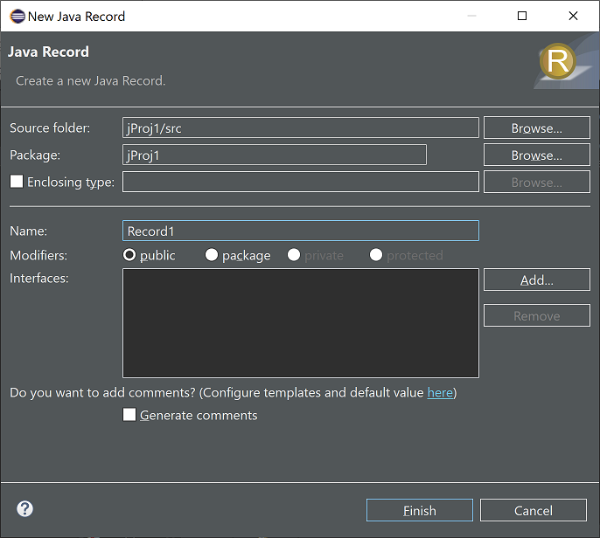600x538 pixels.
Task: Select the protected modifier radio button
Action: click(376, 255)
